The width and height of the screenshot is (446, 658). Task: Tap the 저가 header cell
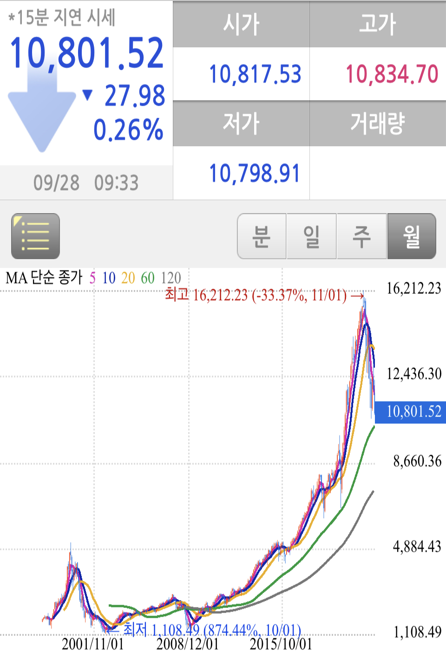[x=241, y=124]
